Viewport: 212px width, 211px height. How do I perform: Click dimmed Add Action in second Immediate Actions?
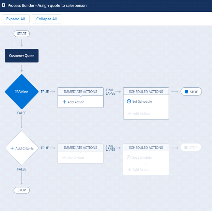(73, 158)
